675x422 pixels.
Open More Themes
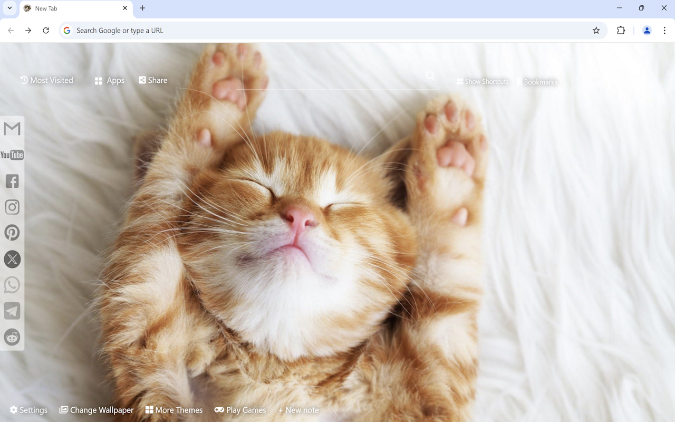coord(174,410)
